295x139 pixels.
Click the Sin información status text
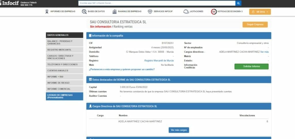click(101, 27)
